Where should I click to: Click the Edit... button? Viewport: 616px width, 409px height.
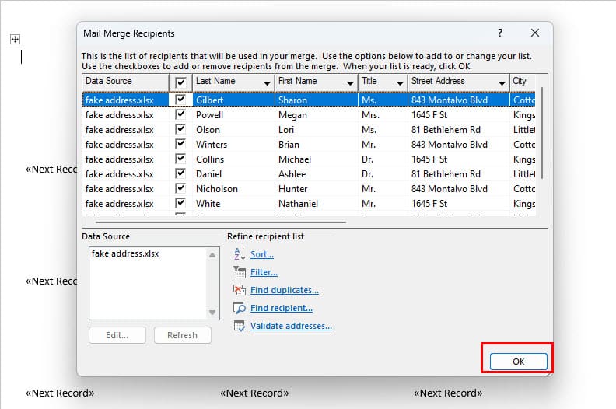[117, 335]
